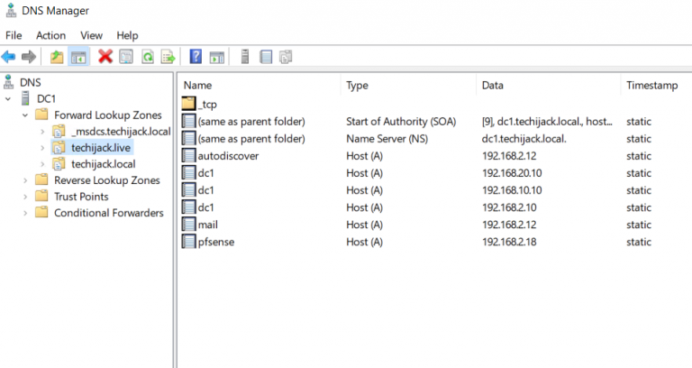Click the Forward arrow toolbar icon

(29, 57)
